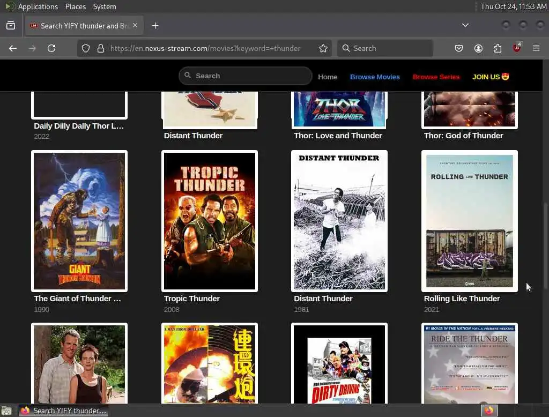The width and height of the screenshot is (549, 417).
Task: Bookmark this page with the star
Action: [x=323, y=48]
